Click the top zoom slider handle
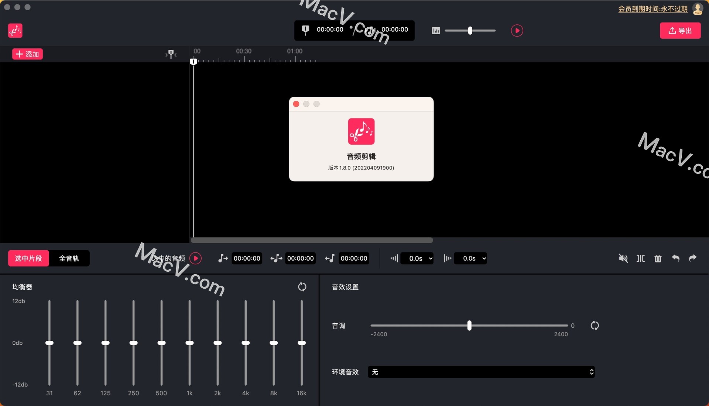 click(x=470, y=31)
